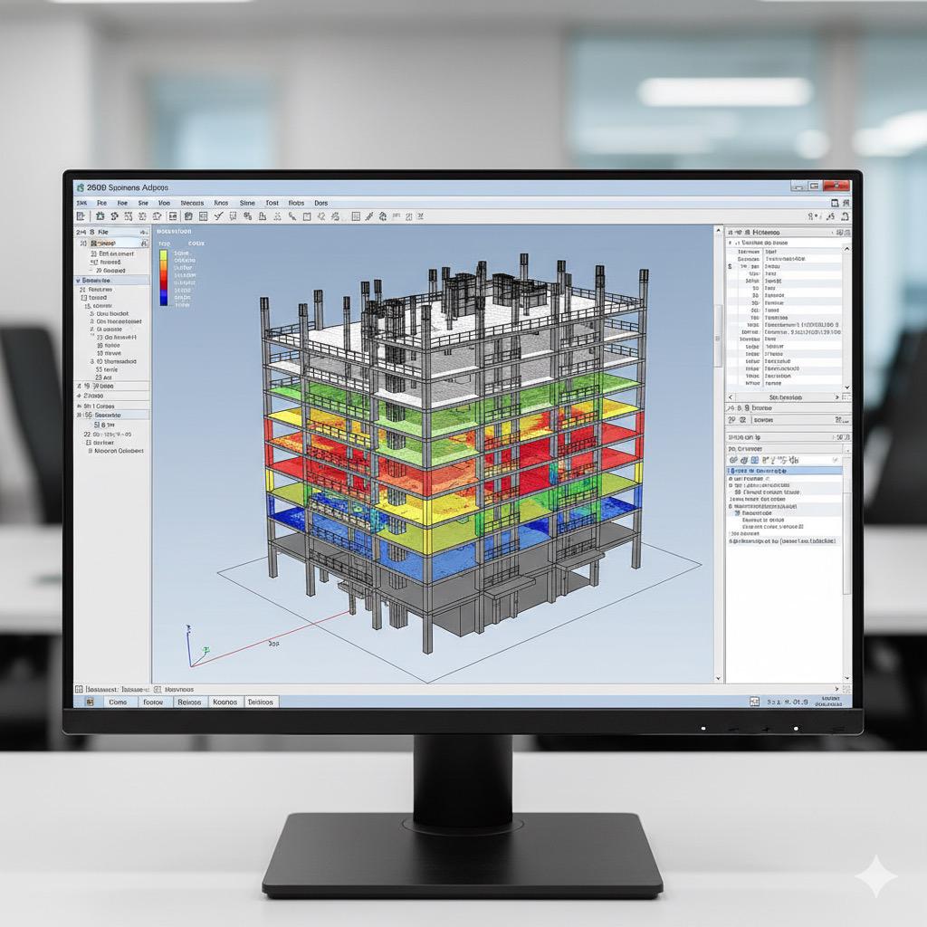Screen dimensions: 927x927
Task: Click the first icon in the main toolbar
Action: (x=81, y=216)
